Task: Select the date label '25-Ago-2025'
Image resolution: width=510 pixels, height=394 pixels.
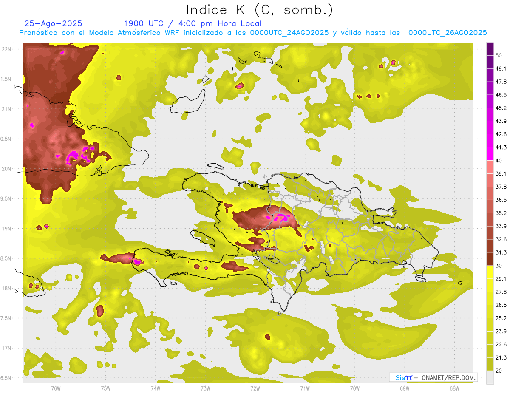Action: point(54,23)
